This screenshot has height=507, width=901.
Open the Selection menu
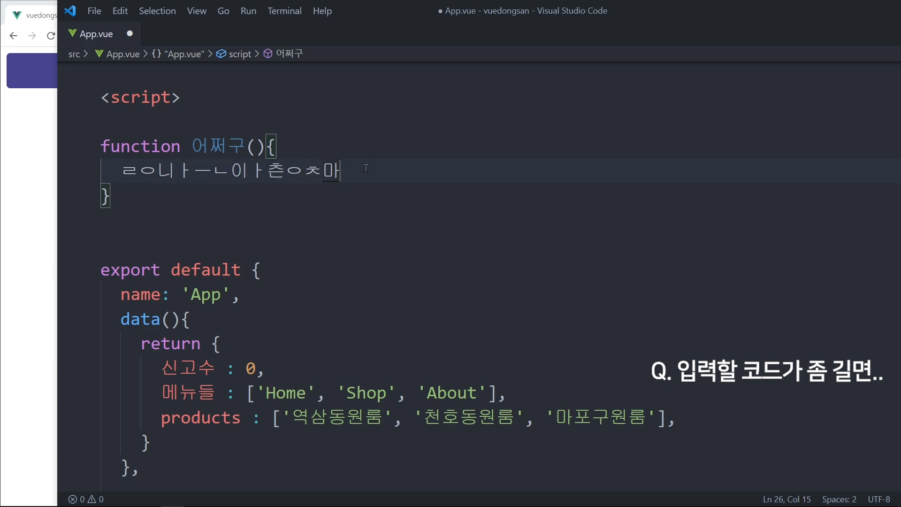pos(157,11)
